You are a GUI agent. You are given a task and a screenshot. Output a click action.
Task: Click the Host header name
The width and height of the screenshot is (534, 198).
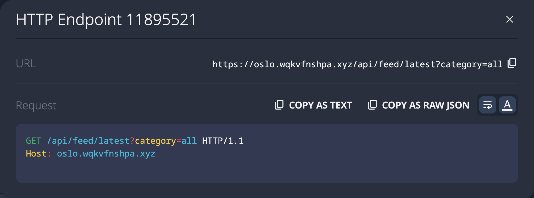[x=36, y=154]
